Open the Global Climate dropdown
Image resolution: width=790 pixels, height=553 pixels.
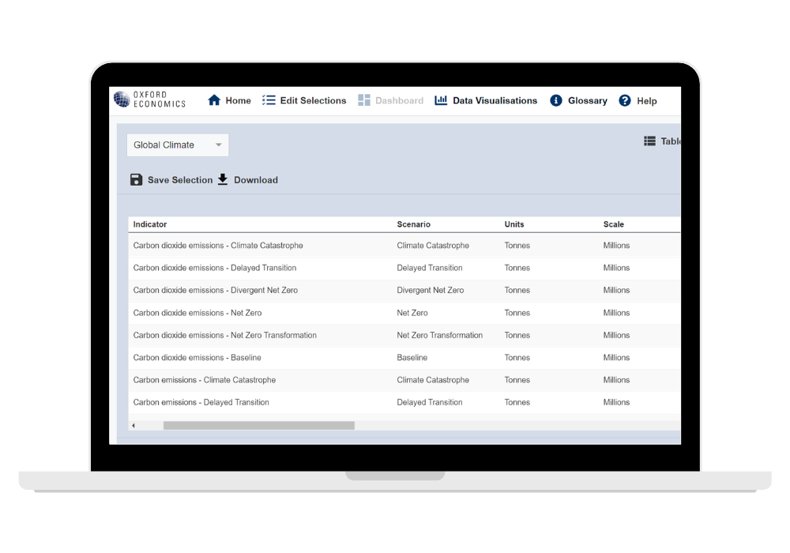(178, 145)
